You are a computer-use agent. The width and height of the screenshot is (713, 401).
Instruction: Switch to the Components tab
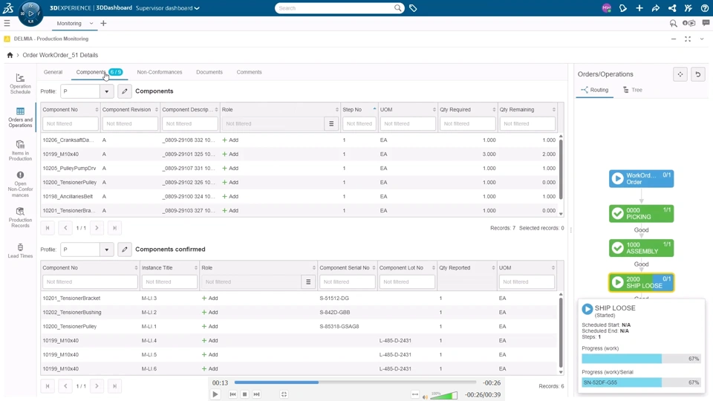pos(99,72)
